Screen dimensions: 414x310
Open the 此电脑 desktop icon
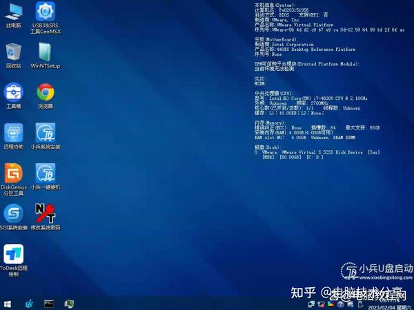coord(14,15)
